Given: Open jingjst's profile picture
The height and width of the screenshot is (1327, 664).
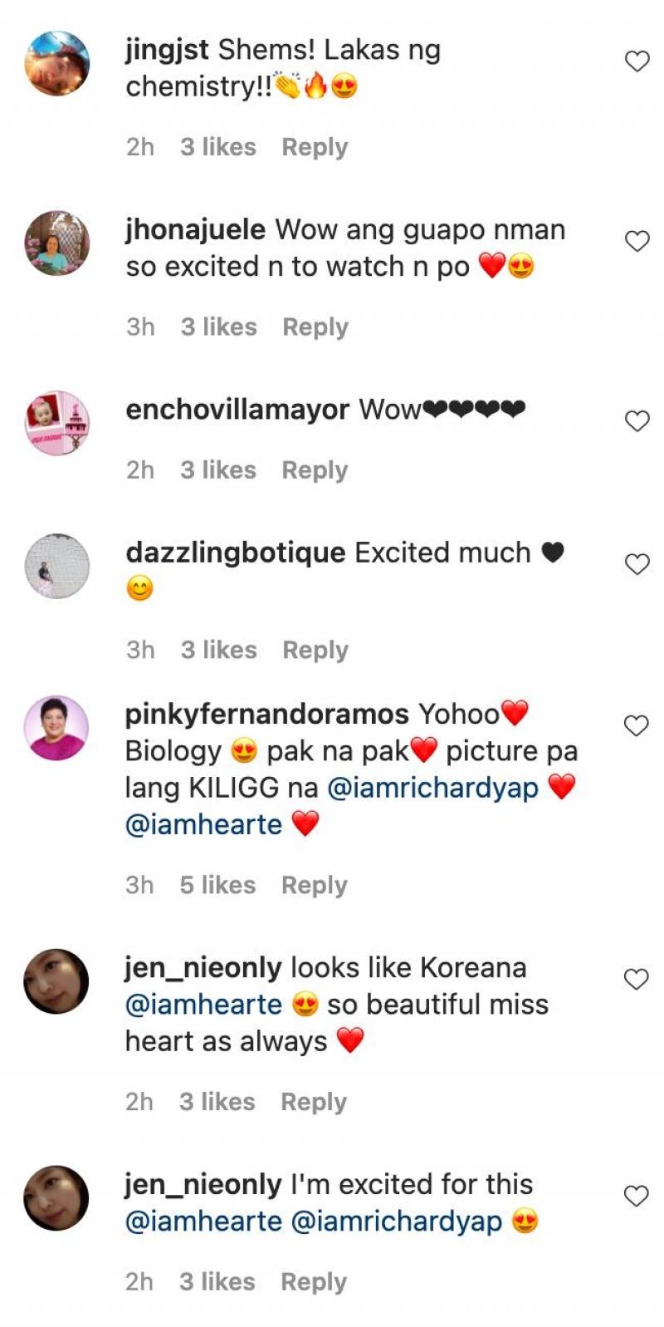Looking at the screenshot, I should click(56, 64).
